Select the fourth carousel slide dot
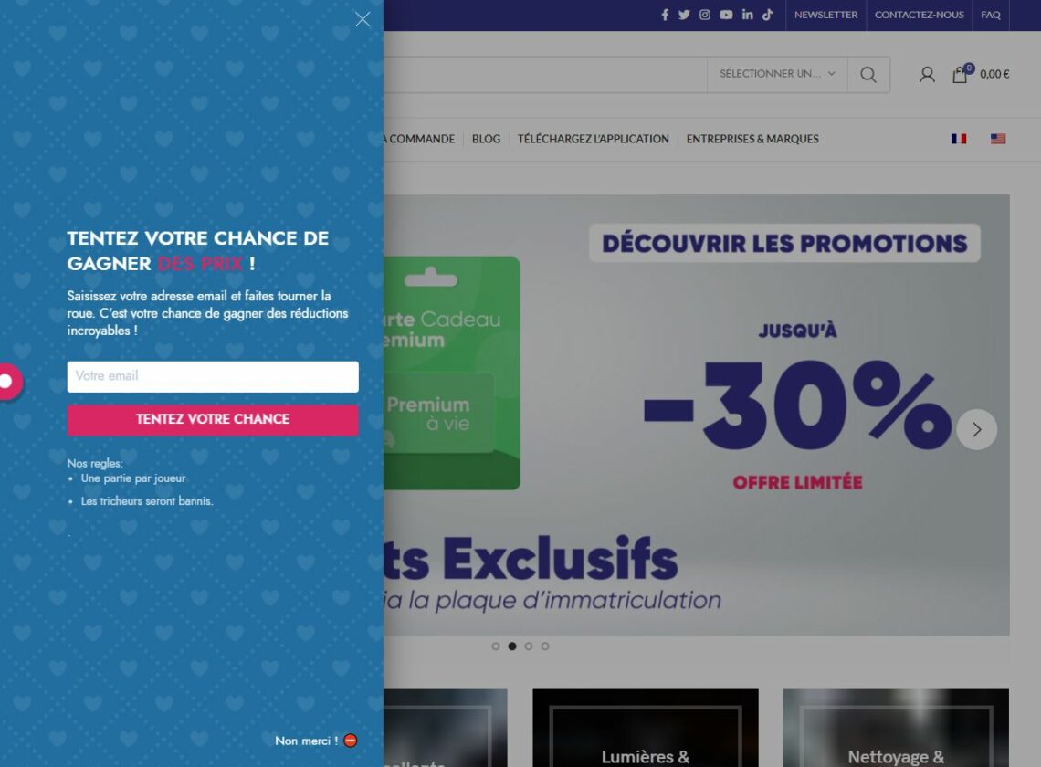1041x767 pixels. (x=545, y=646)
